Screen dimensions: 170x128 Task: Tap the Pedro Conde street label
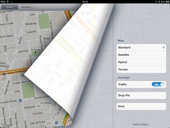pyautogui.click(x=7, y=24)
